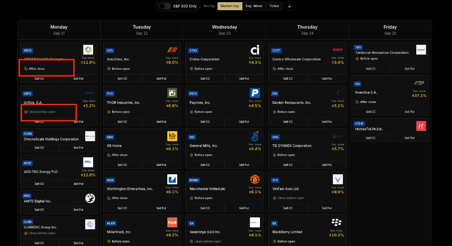
Task: Click the Worthington Enterprises logo
Action: point(172,179)
